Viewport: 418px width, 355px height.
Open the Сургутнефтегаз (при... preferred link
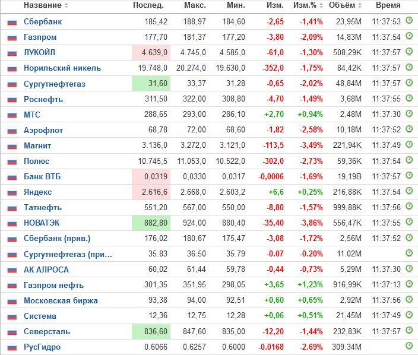(x=68, y=254)
